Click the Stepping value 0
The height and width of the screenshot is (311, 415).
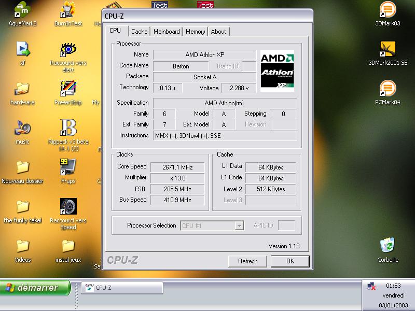[283, 114]
